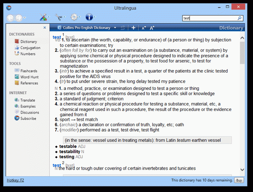This screenshot has height=192, width=253.
Task: Click the etymology box mentioning Latin testum
Action: pyautogui.click(x=147, y=140)
